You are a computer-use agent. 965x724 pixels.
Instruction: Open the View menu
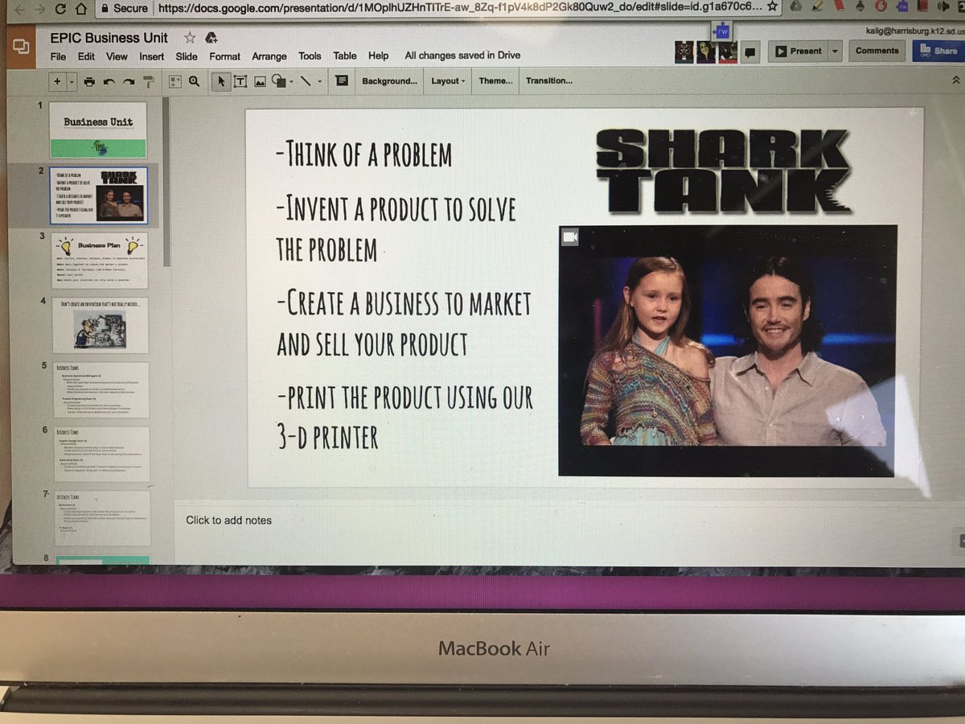(x=117, y=56)
